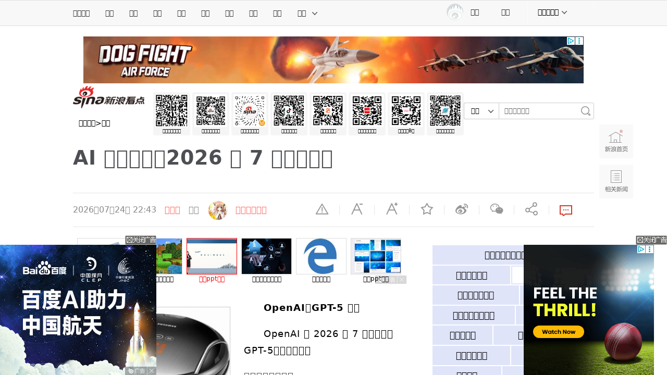Open related news sidebar button

616,182
